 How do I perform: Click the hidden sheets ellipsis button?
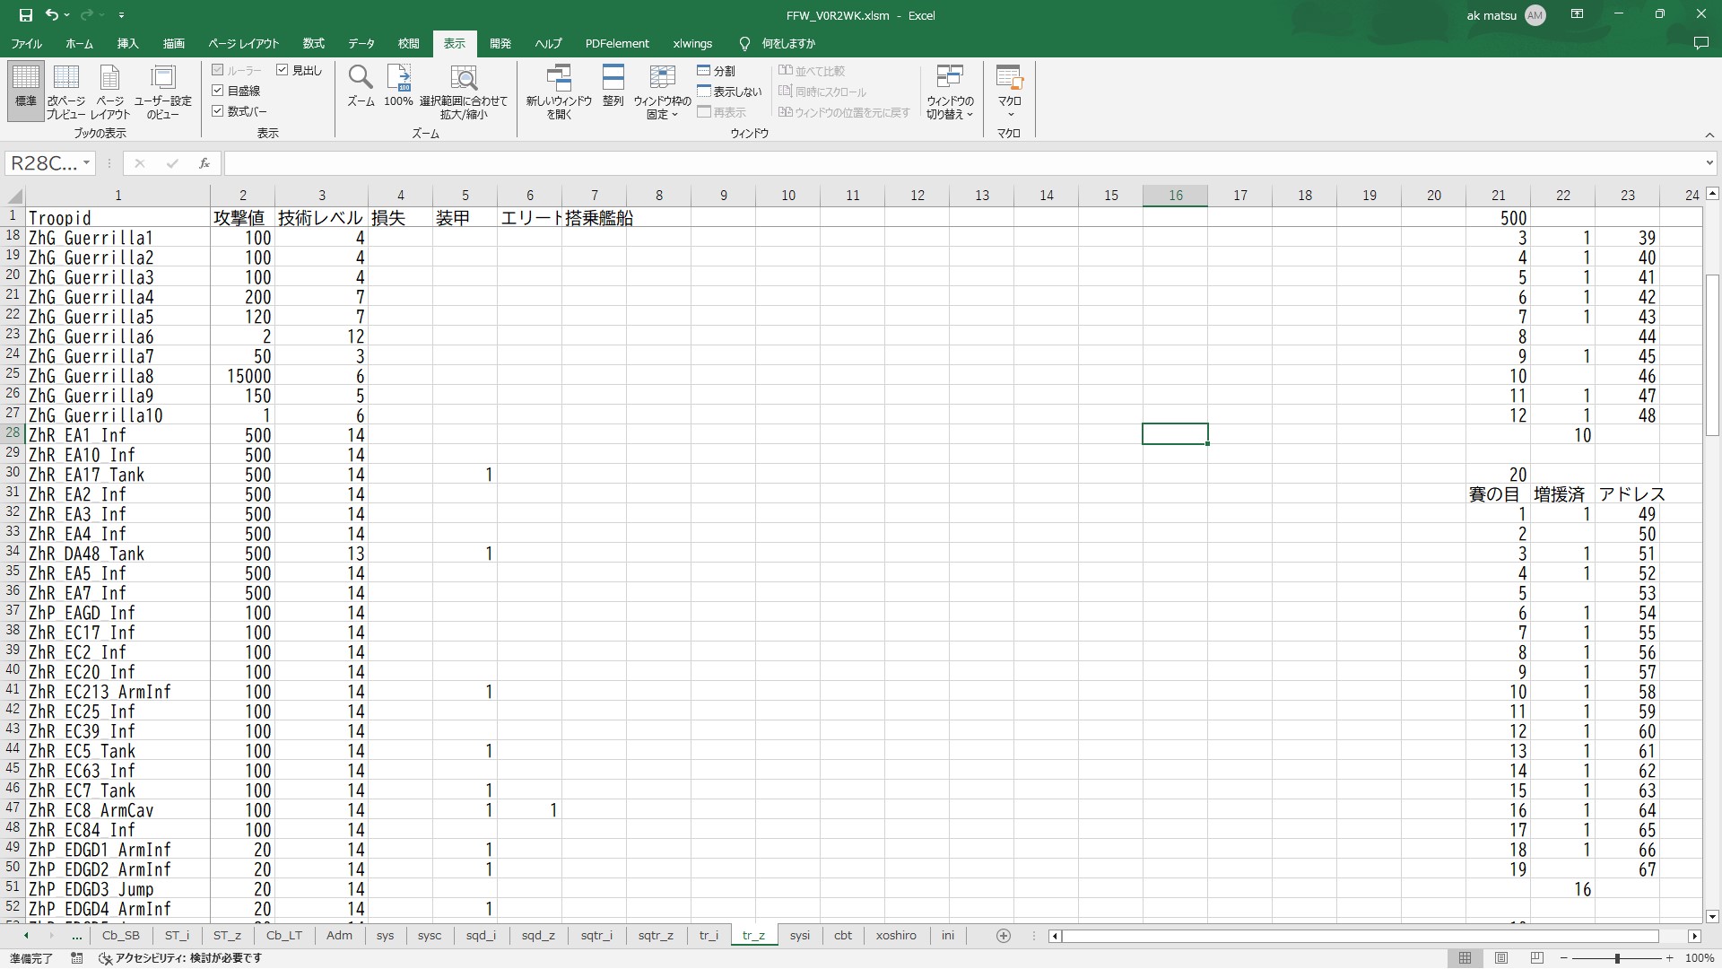point(76,936)
